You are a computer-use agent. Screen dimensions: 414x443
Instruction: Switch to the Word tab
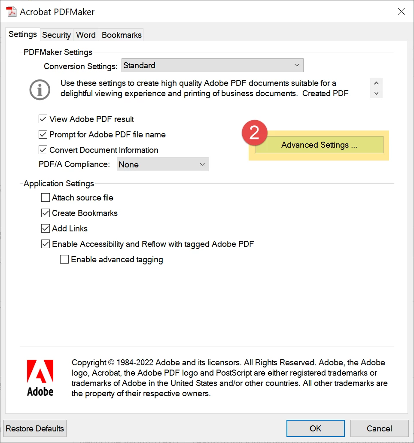tap(86, 35)
